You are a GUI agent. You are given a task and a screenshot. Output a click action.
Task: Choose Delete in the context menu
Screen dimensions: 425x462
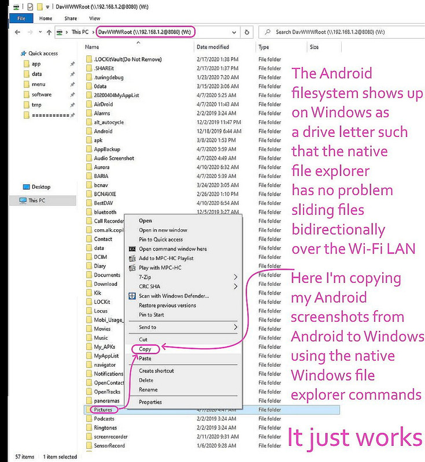(x=146, y=381)
